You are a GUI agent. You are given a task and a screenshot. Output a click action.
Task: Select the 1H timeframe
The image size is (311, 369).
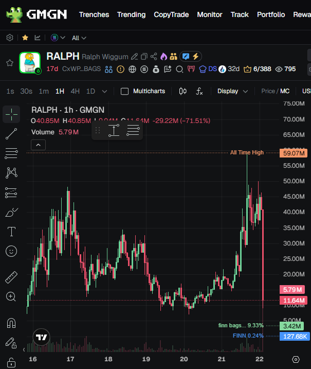coord(60,91)
